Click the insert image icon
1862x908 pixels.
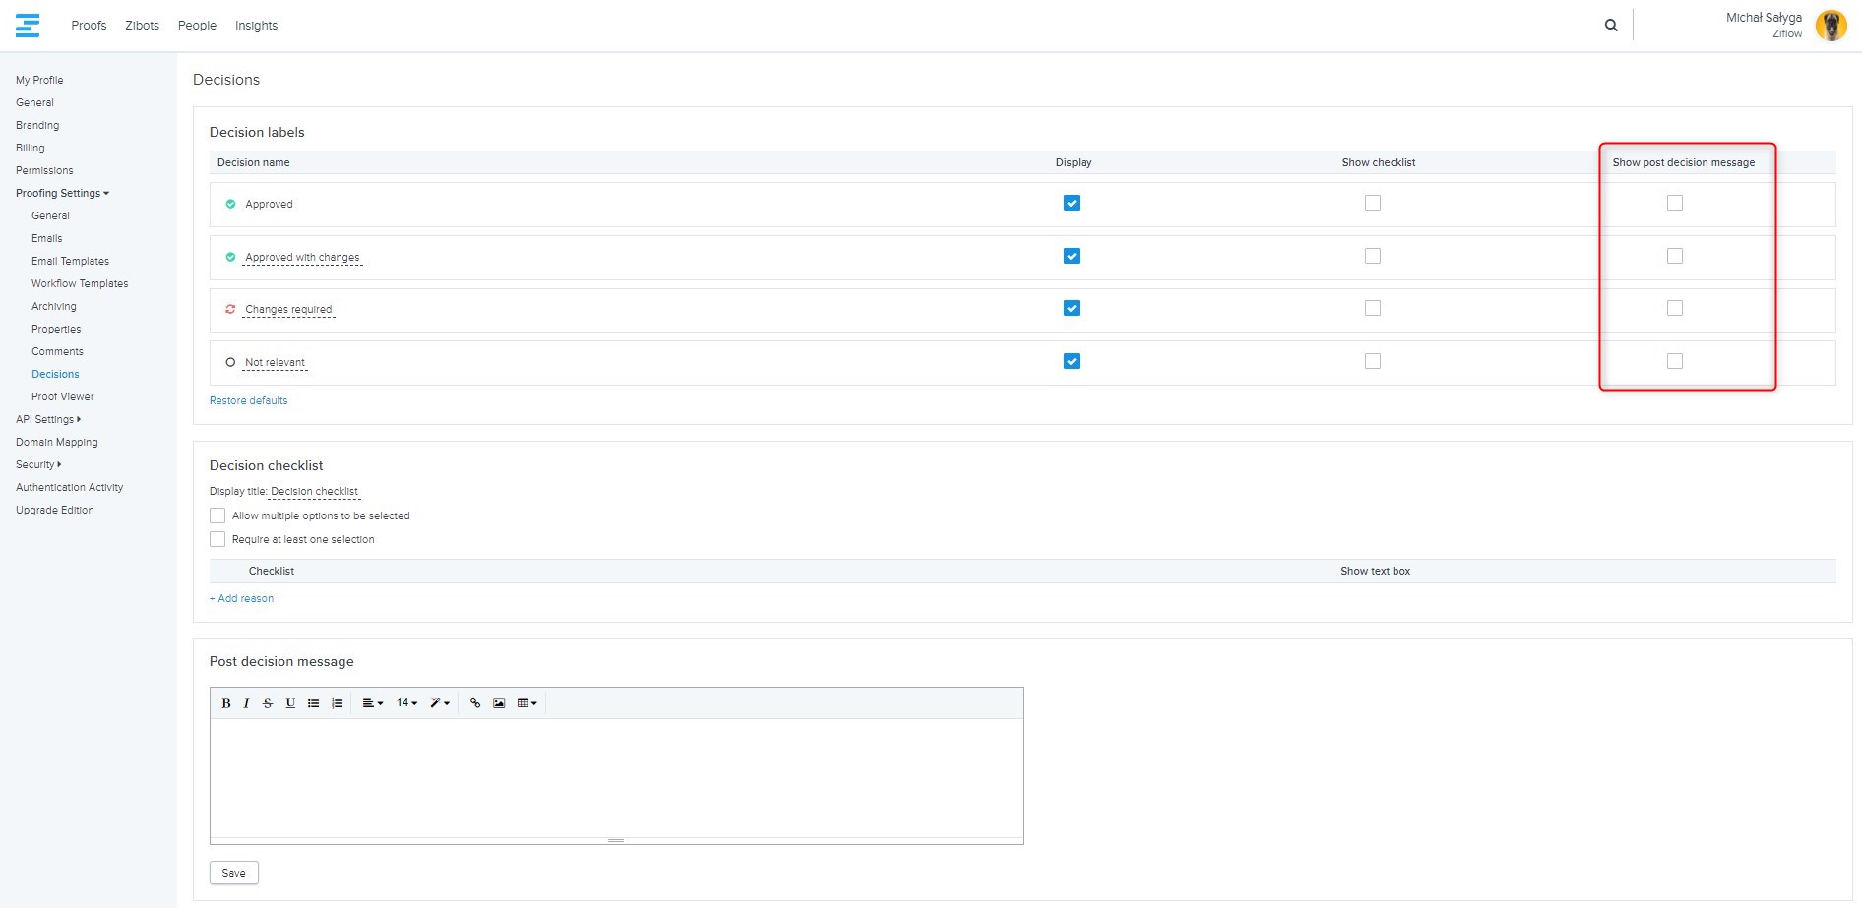(499, 703)
